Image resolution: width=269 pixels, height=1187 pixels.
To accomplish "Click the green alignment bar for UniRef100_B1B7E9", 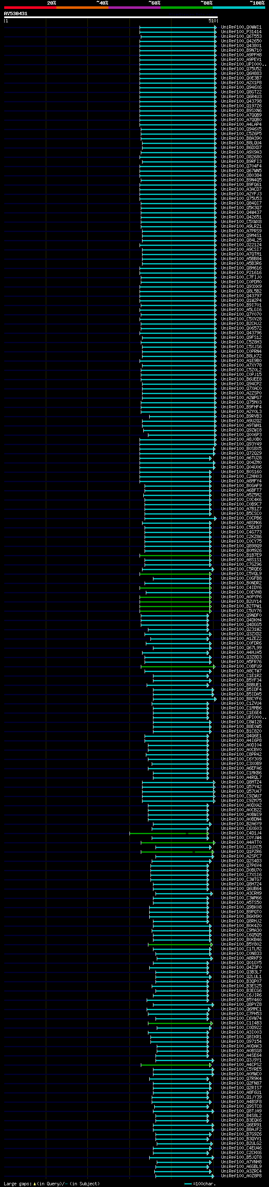I will point(176,555).
